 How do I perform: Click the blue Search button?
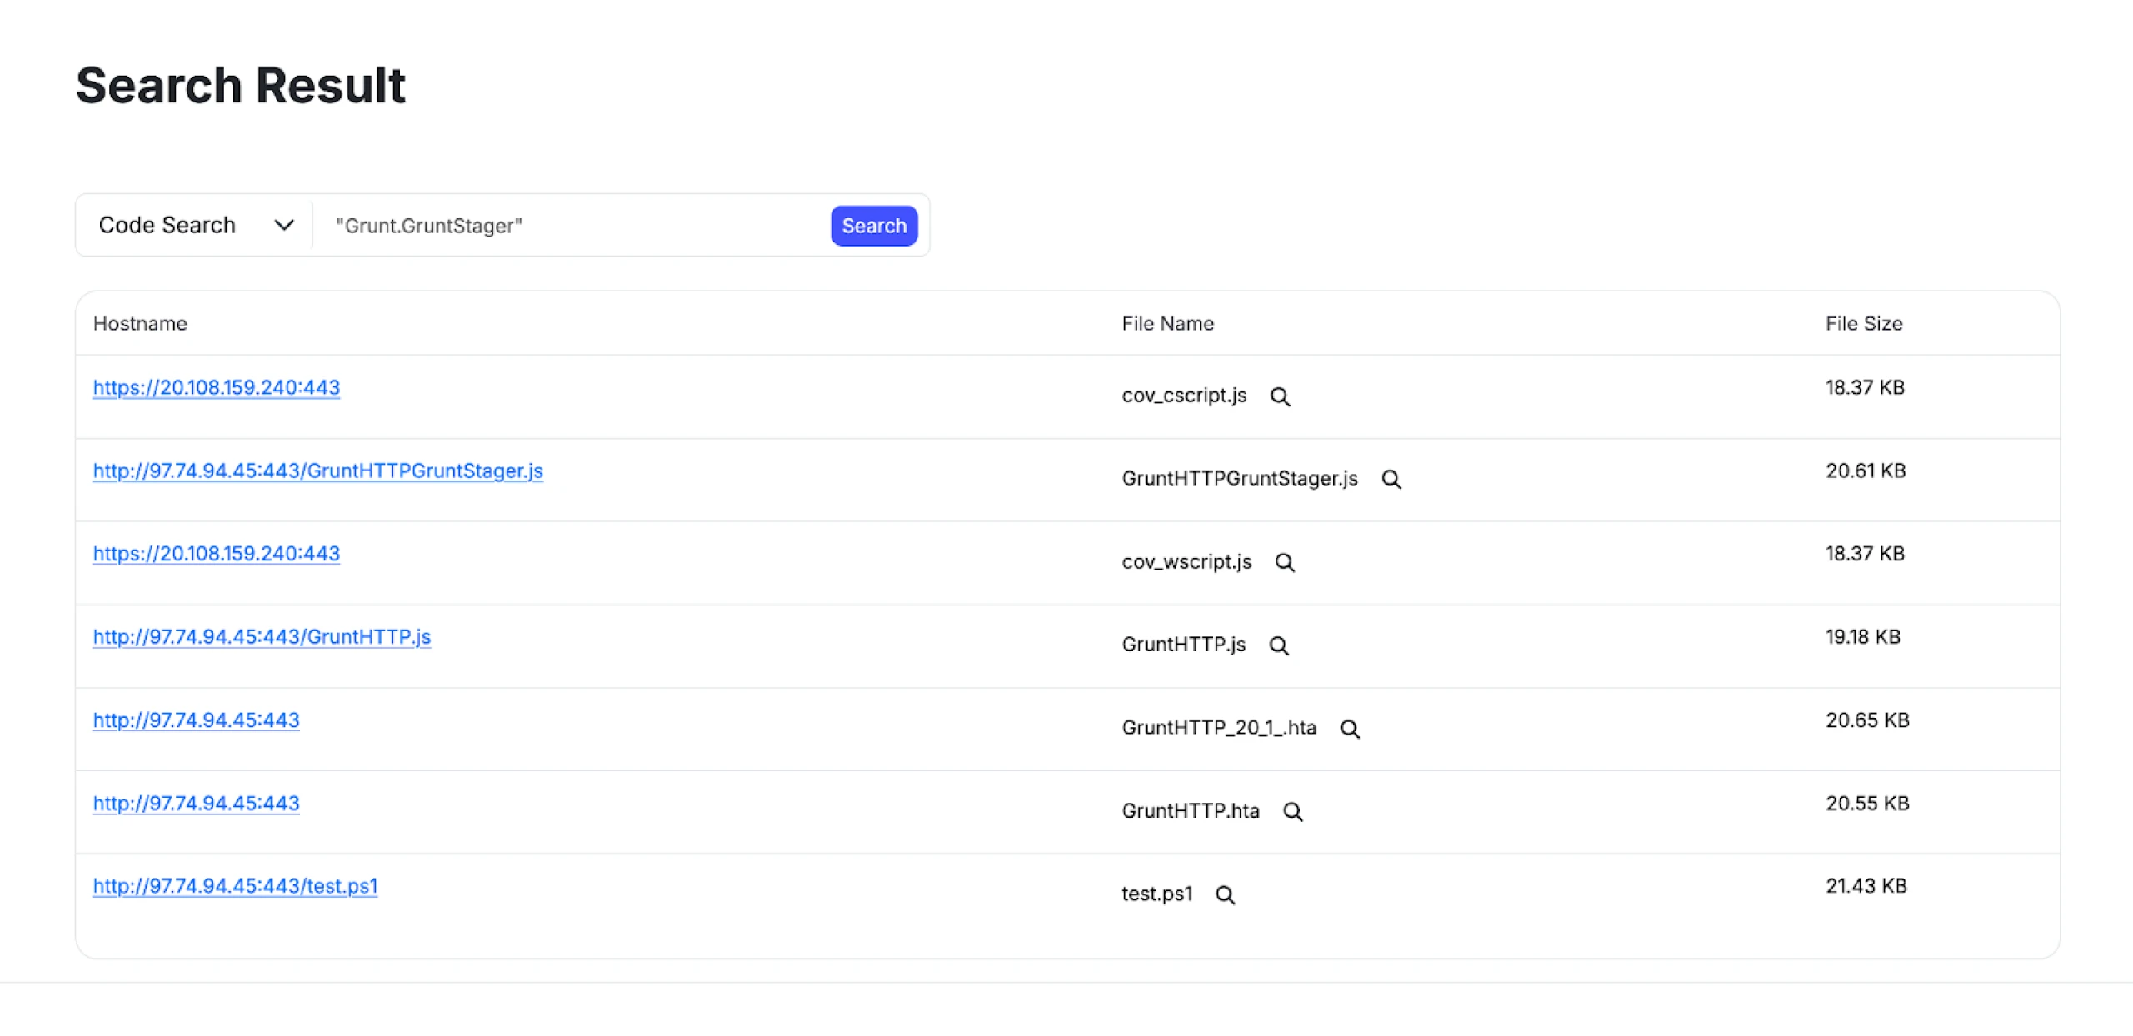[874, 226]
